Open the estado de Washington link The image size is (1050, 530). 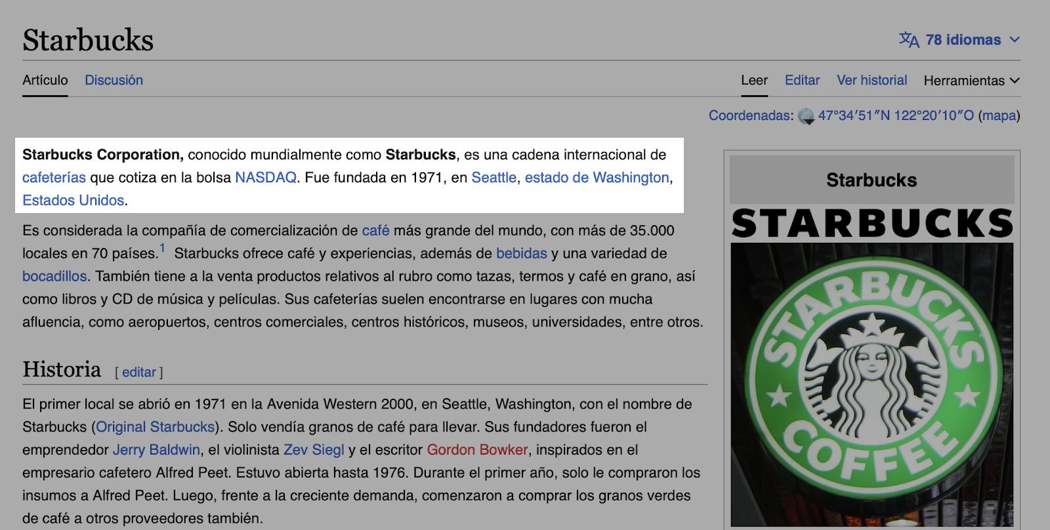597,178
